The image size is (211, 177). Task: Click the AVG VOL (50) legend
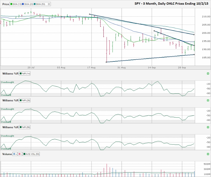(31, 154)
